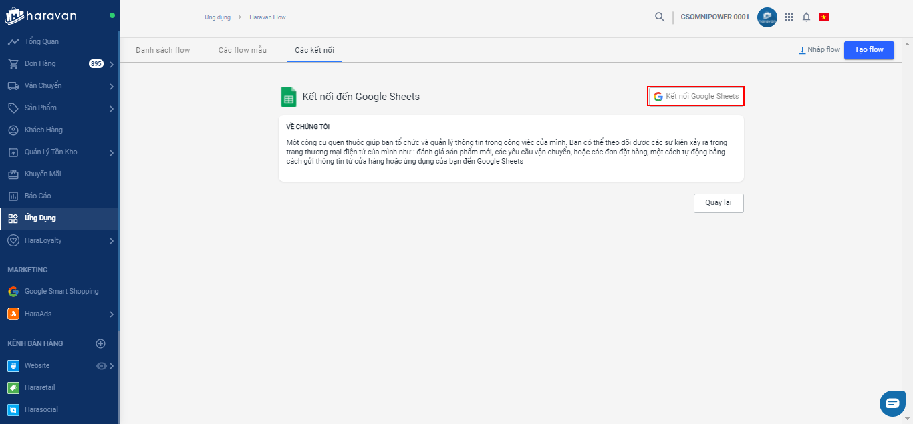Expand the Đơn Hàng submenu
Viewport: 913px width, 424px height.
pos(112,65)
